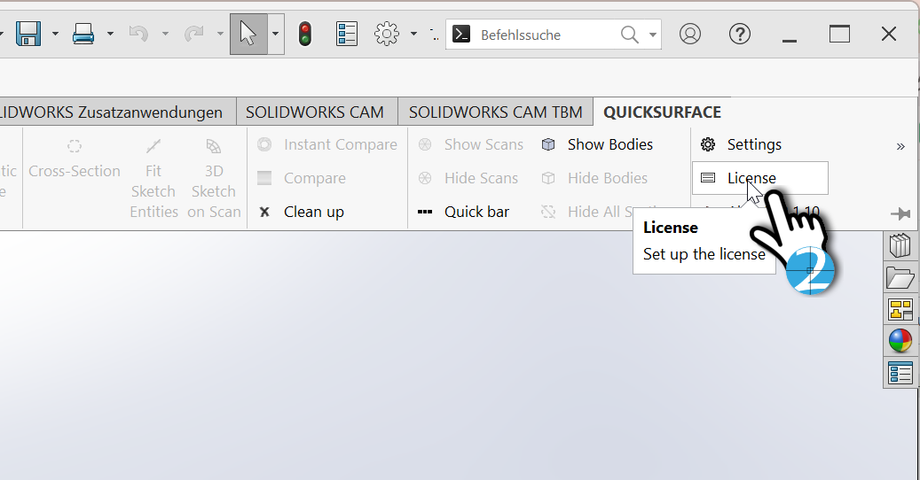Viewport: 920px width, 480px height.
Task: Open the SOLIDWORKS CAM TBM tab
Action: click(496, 112)
